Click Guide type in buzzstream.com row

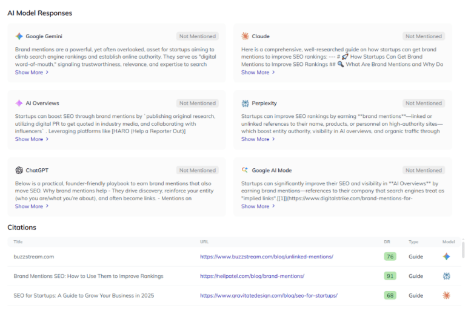[x=416, y=257]
